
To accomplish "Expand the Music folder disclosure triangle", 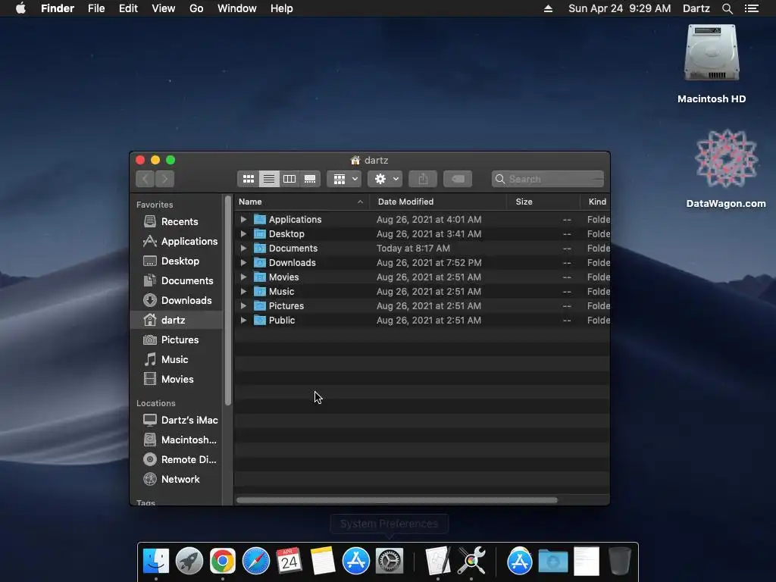I will 243,291.
